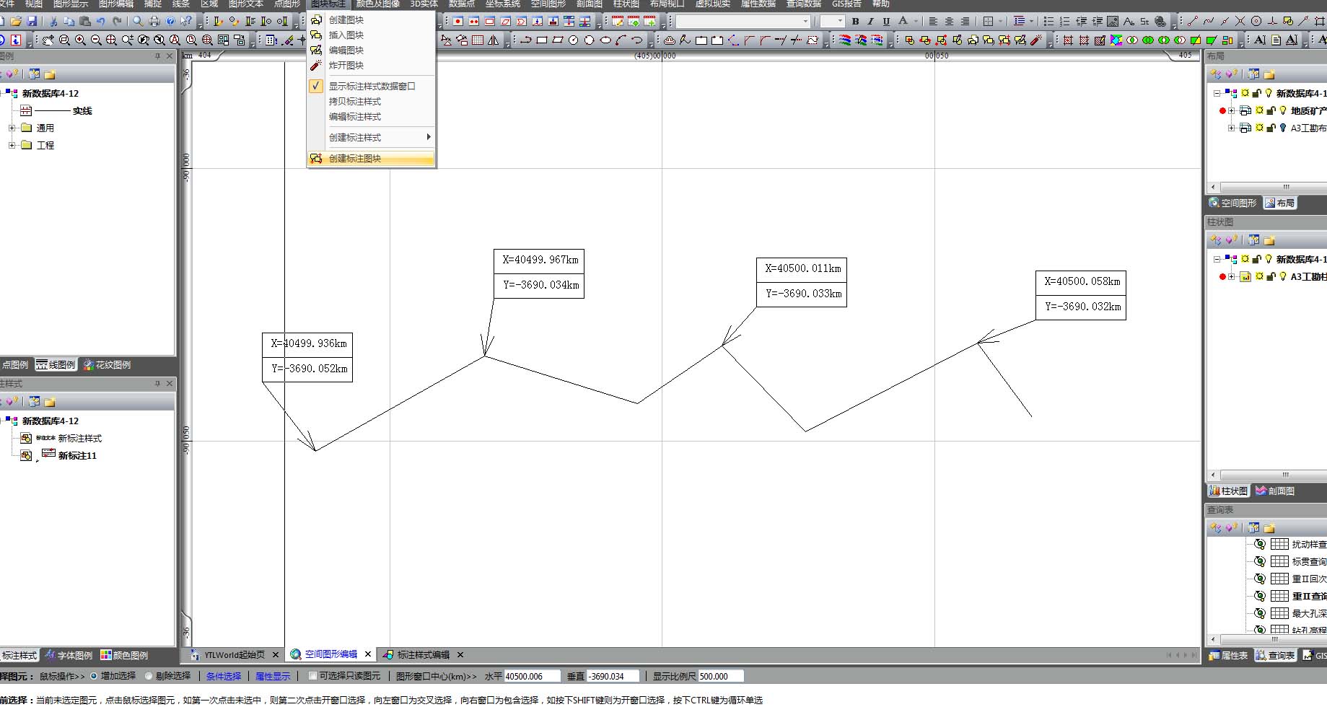Click the magnifier search icon in the top toolbar
The width and height of the screenshot is (1327, 707).
[x=138, y=22]
